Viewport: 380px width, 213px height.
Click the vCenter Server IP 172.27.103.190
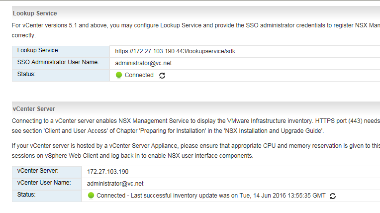coord(107,172)
